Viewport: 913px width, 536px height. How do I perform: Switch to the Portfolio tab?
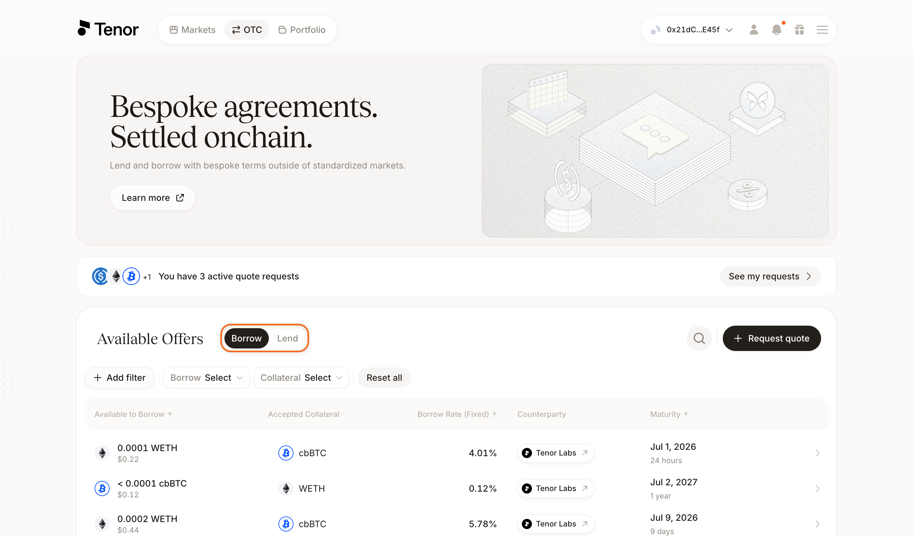302,30
